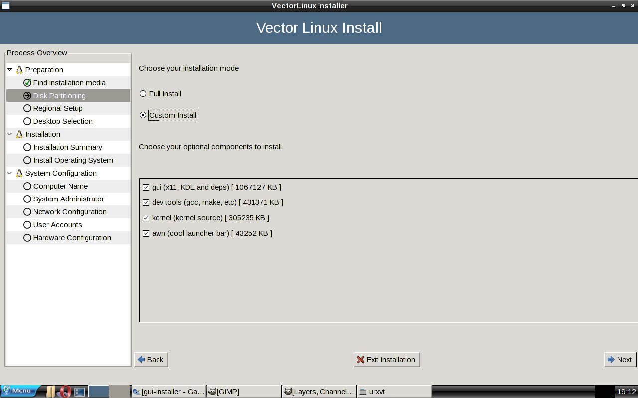
Task: Open the terminal launcher icon in taskbar
Action: point(79,392)
